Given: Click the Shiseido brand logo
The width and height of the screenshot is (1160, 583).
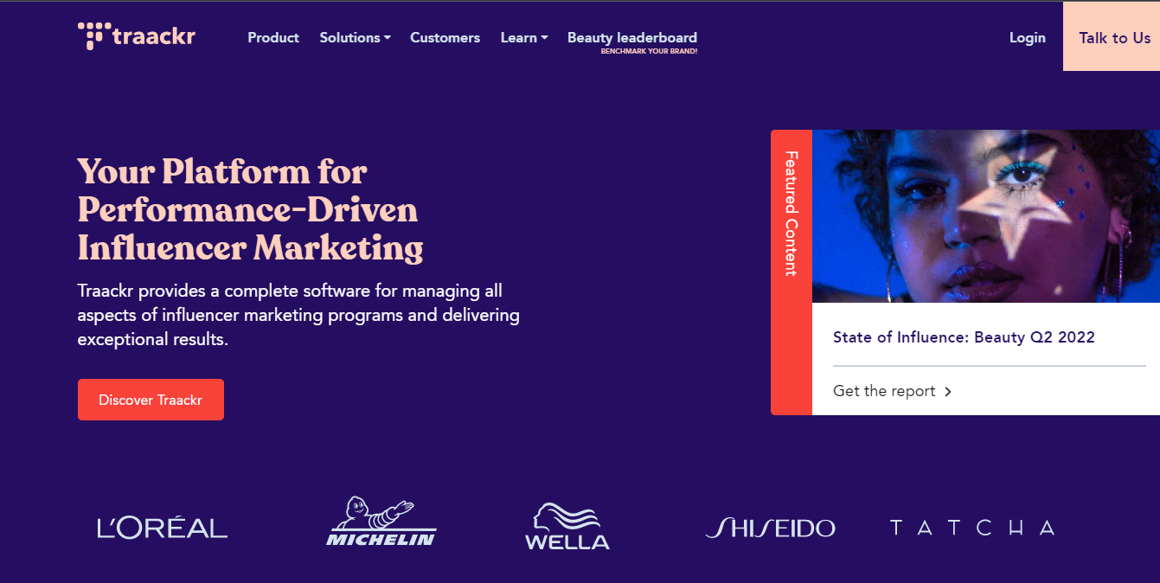Looking at the screenshot, I should [771, 528].
